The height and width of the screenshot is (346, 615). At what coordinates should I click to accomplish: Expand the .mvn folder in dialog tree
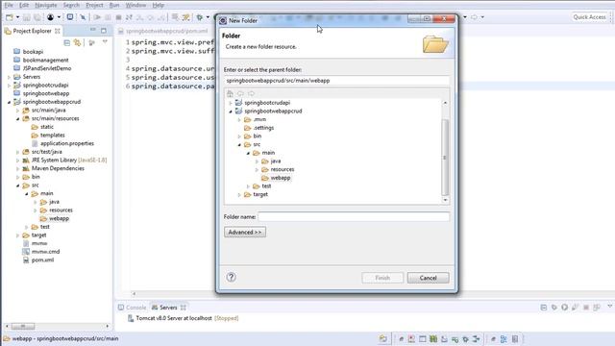click(239, 119)
